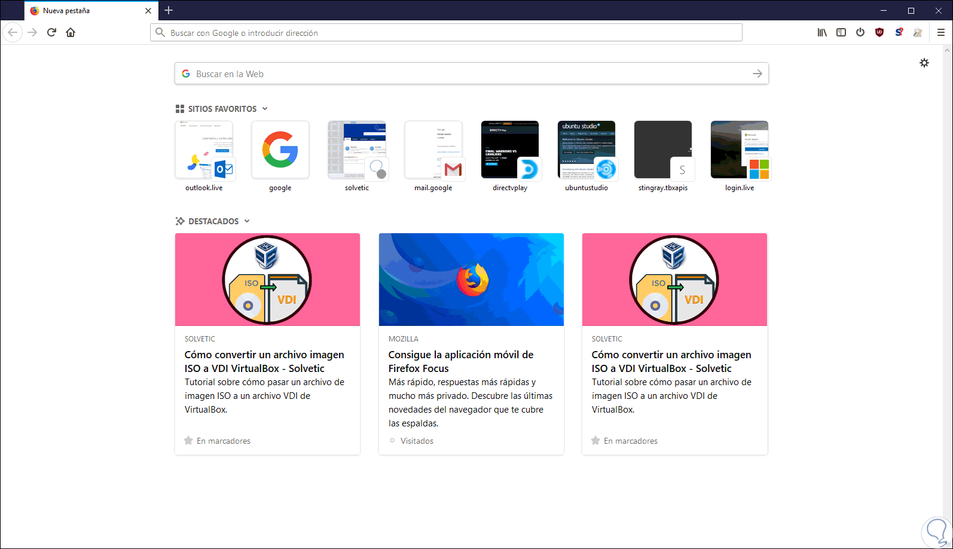
Task: Open first Solvetic ISO a VDI card
Action: coord(267,344)
